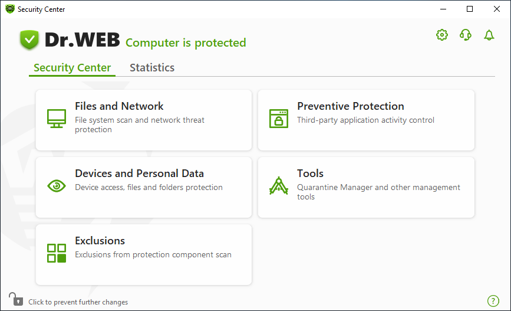Click the eye icon for Devices and Personal Data

click(x=57, y=186)
